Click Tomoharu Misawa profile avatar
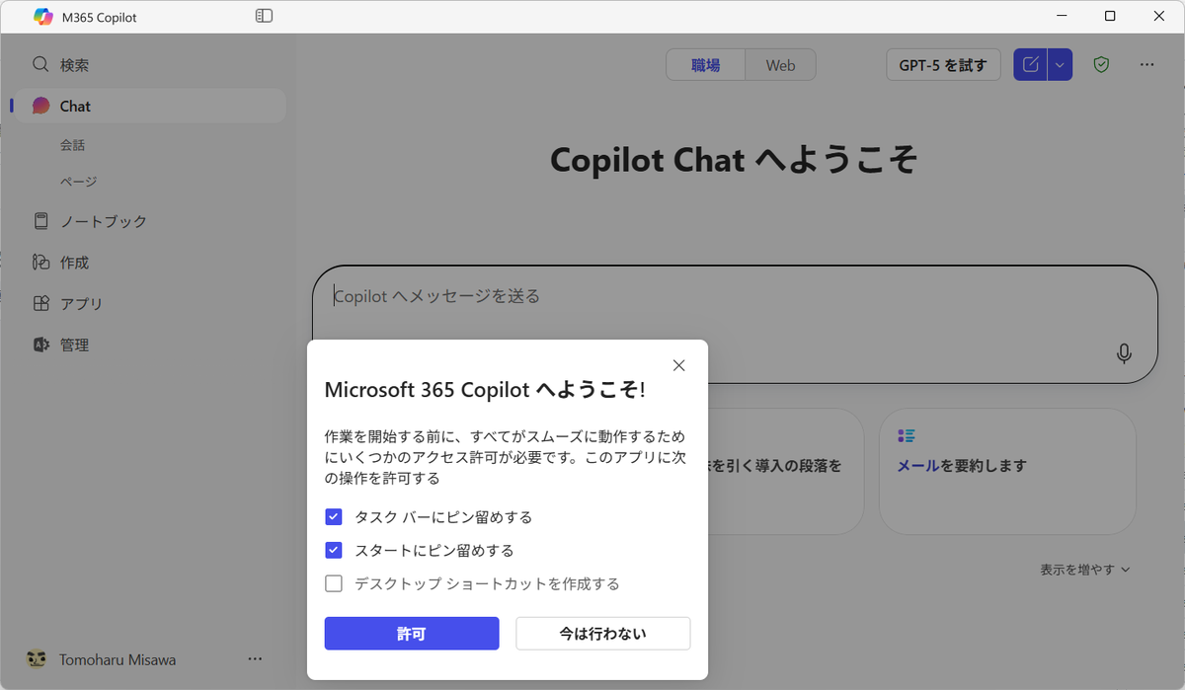 click(37, 659)
